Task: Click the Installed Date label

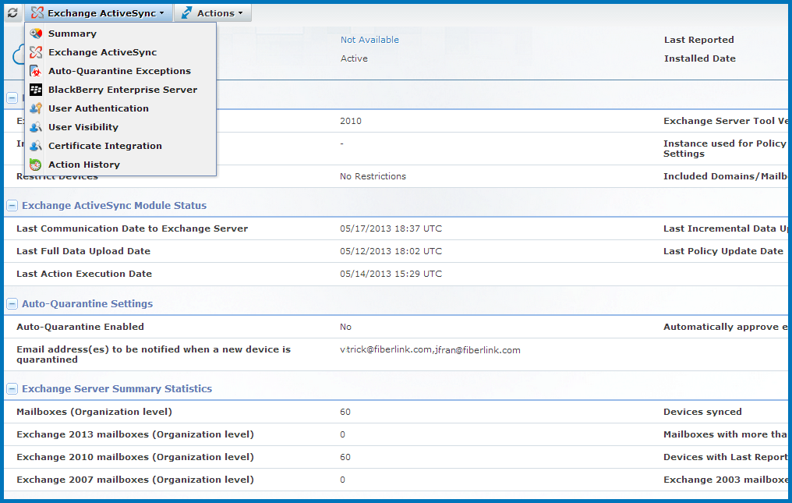Action: pos(699,58)
